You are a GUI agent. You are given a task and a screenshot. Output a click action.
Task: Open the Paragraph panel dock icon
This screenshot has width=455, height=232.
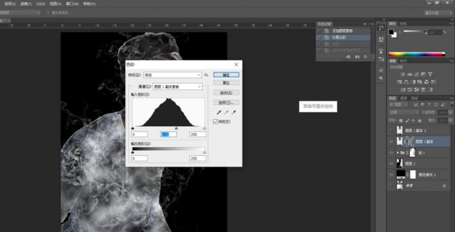click(381, 79)
